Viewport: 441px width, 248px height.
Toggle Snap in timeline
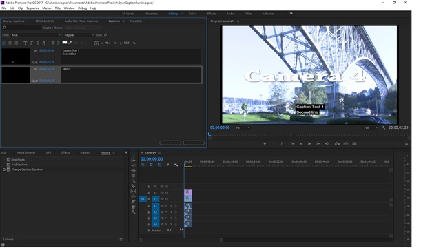click(x=151, y=165)
